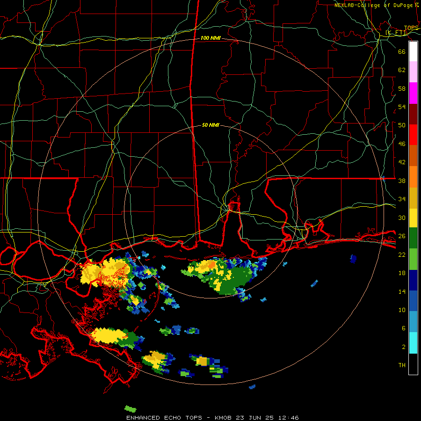Click the light pink 62 K FT swatch
421x421 pixels.
413,72
